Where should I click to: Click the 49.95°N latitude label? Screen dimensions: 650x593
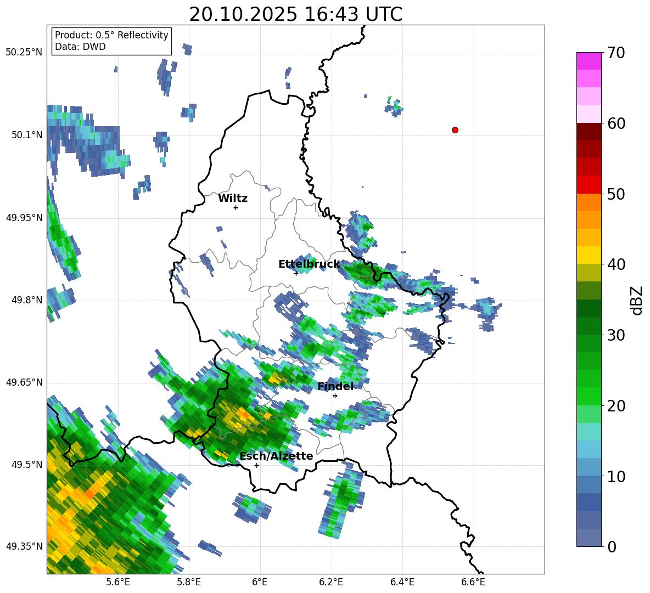point(24,218)
